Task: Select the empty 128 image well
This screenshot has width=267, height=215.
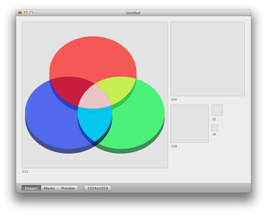Action: click(x=190, y=124)
